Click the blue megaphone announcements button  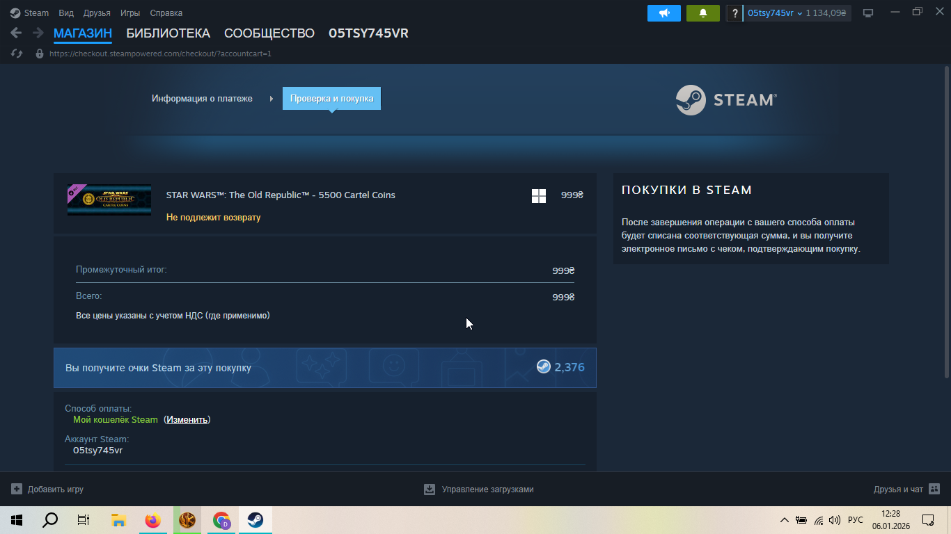click(x=664, y=13)
